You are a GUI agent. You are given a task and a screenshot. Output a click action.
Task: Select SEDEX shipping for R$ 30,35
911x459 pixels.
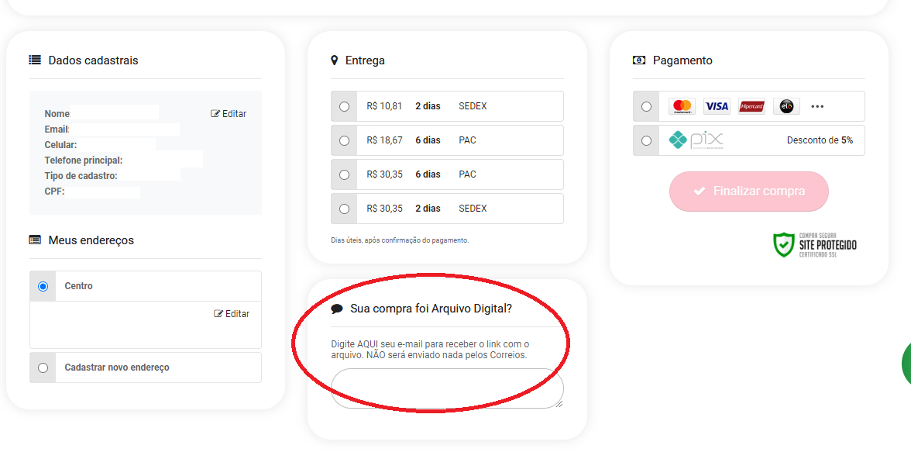click(344, 209)
